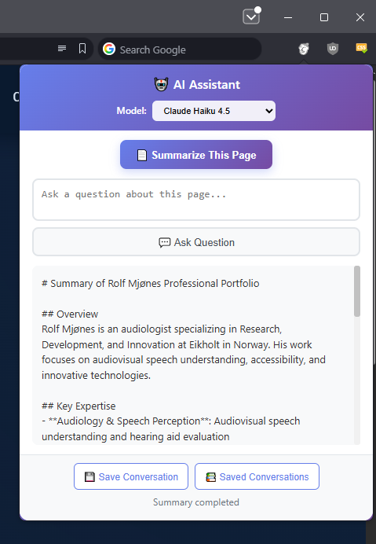Click the '## Overview' heading text

point(70,314)
